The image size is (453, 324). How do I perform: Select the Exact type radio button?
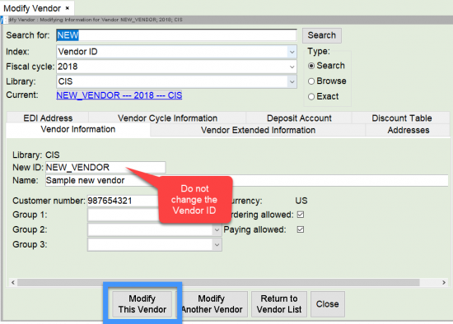click(311, 97)
